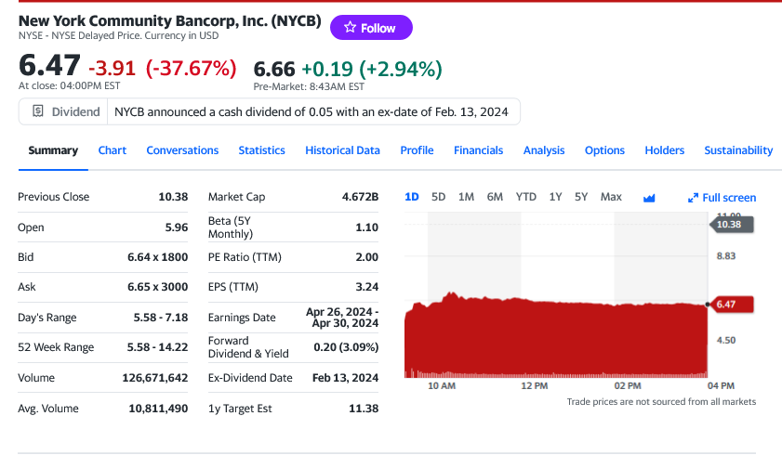Click the chart type icon
The height and width of the screenshot is (468, 782).
coord(650,198)
